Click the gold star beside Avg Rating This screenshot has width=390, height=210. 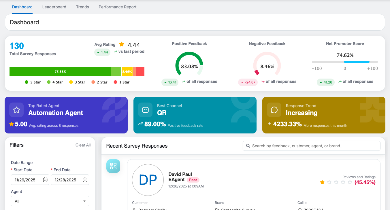click(122, 44)
